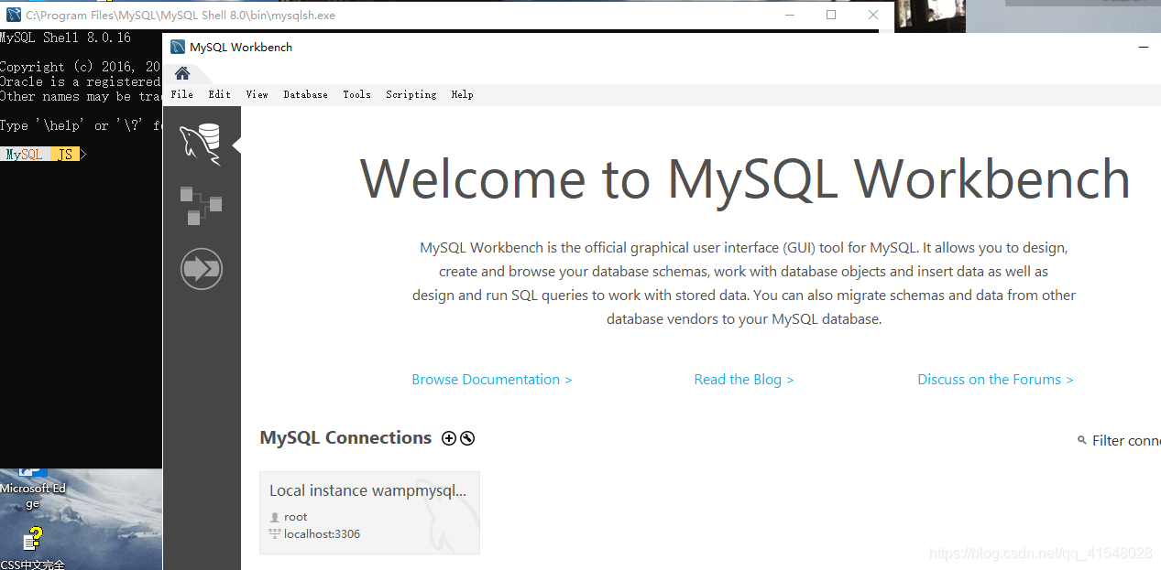Manage connections using the wrench icon
Screen dimensions: 1161x570
tap(467, 438)
